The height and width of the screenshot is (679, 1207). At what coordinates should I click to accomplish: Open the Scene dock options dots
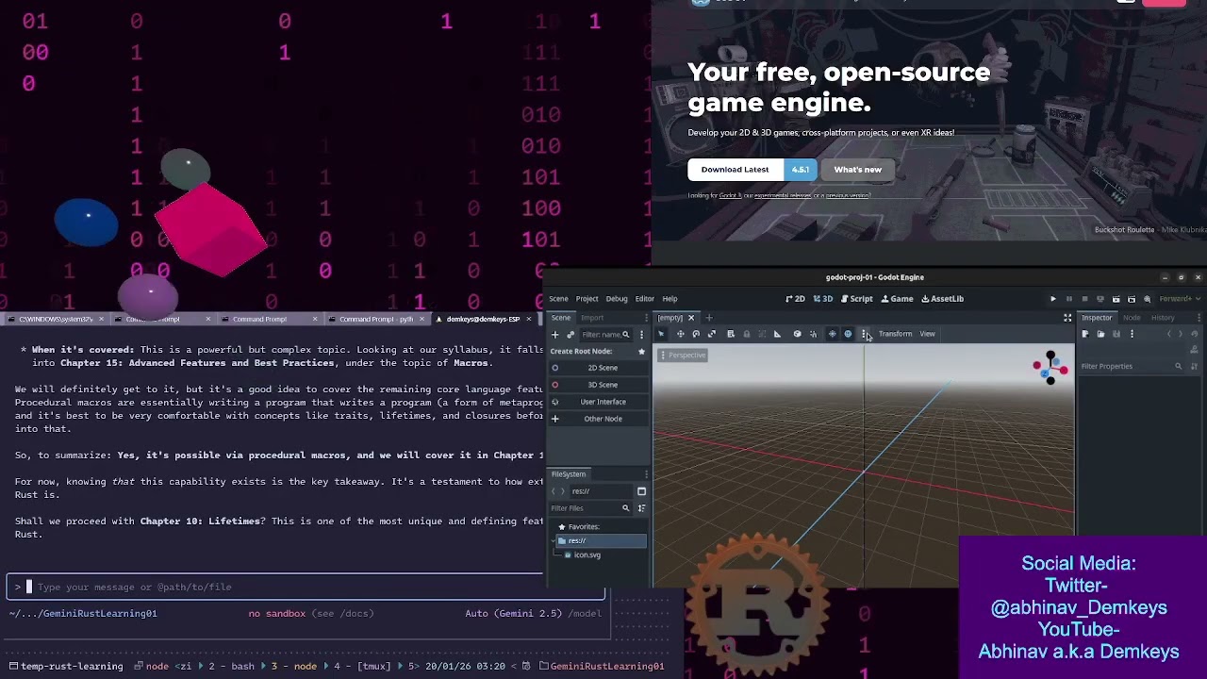[647, 318]
